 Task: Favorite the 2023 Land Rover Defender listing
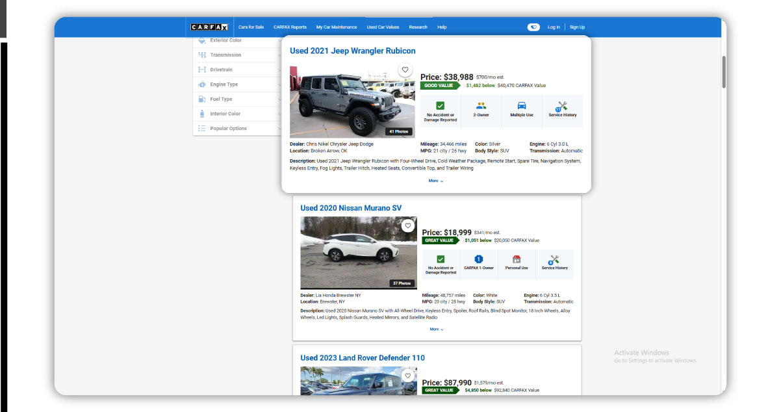pyautogui.click(x=408, y=375)
